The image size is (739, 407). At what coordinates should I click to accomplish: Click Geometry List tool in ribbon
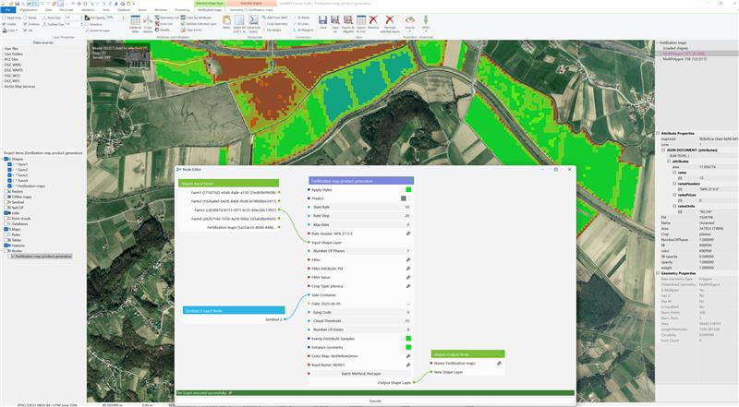(x=167, y=18)
